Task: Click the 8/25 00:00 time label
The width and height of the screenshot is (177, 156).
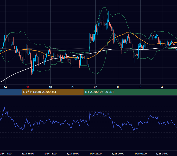Action: (x=118, y=153)
